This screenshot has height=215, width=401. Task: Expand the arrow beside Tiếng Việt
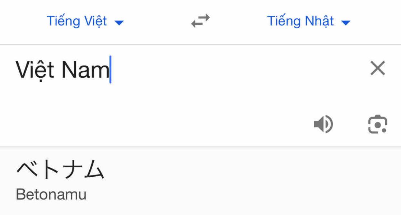pos(119,23)
